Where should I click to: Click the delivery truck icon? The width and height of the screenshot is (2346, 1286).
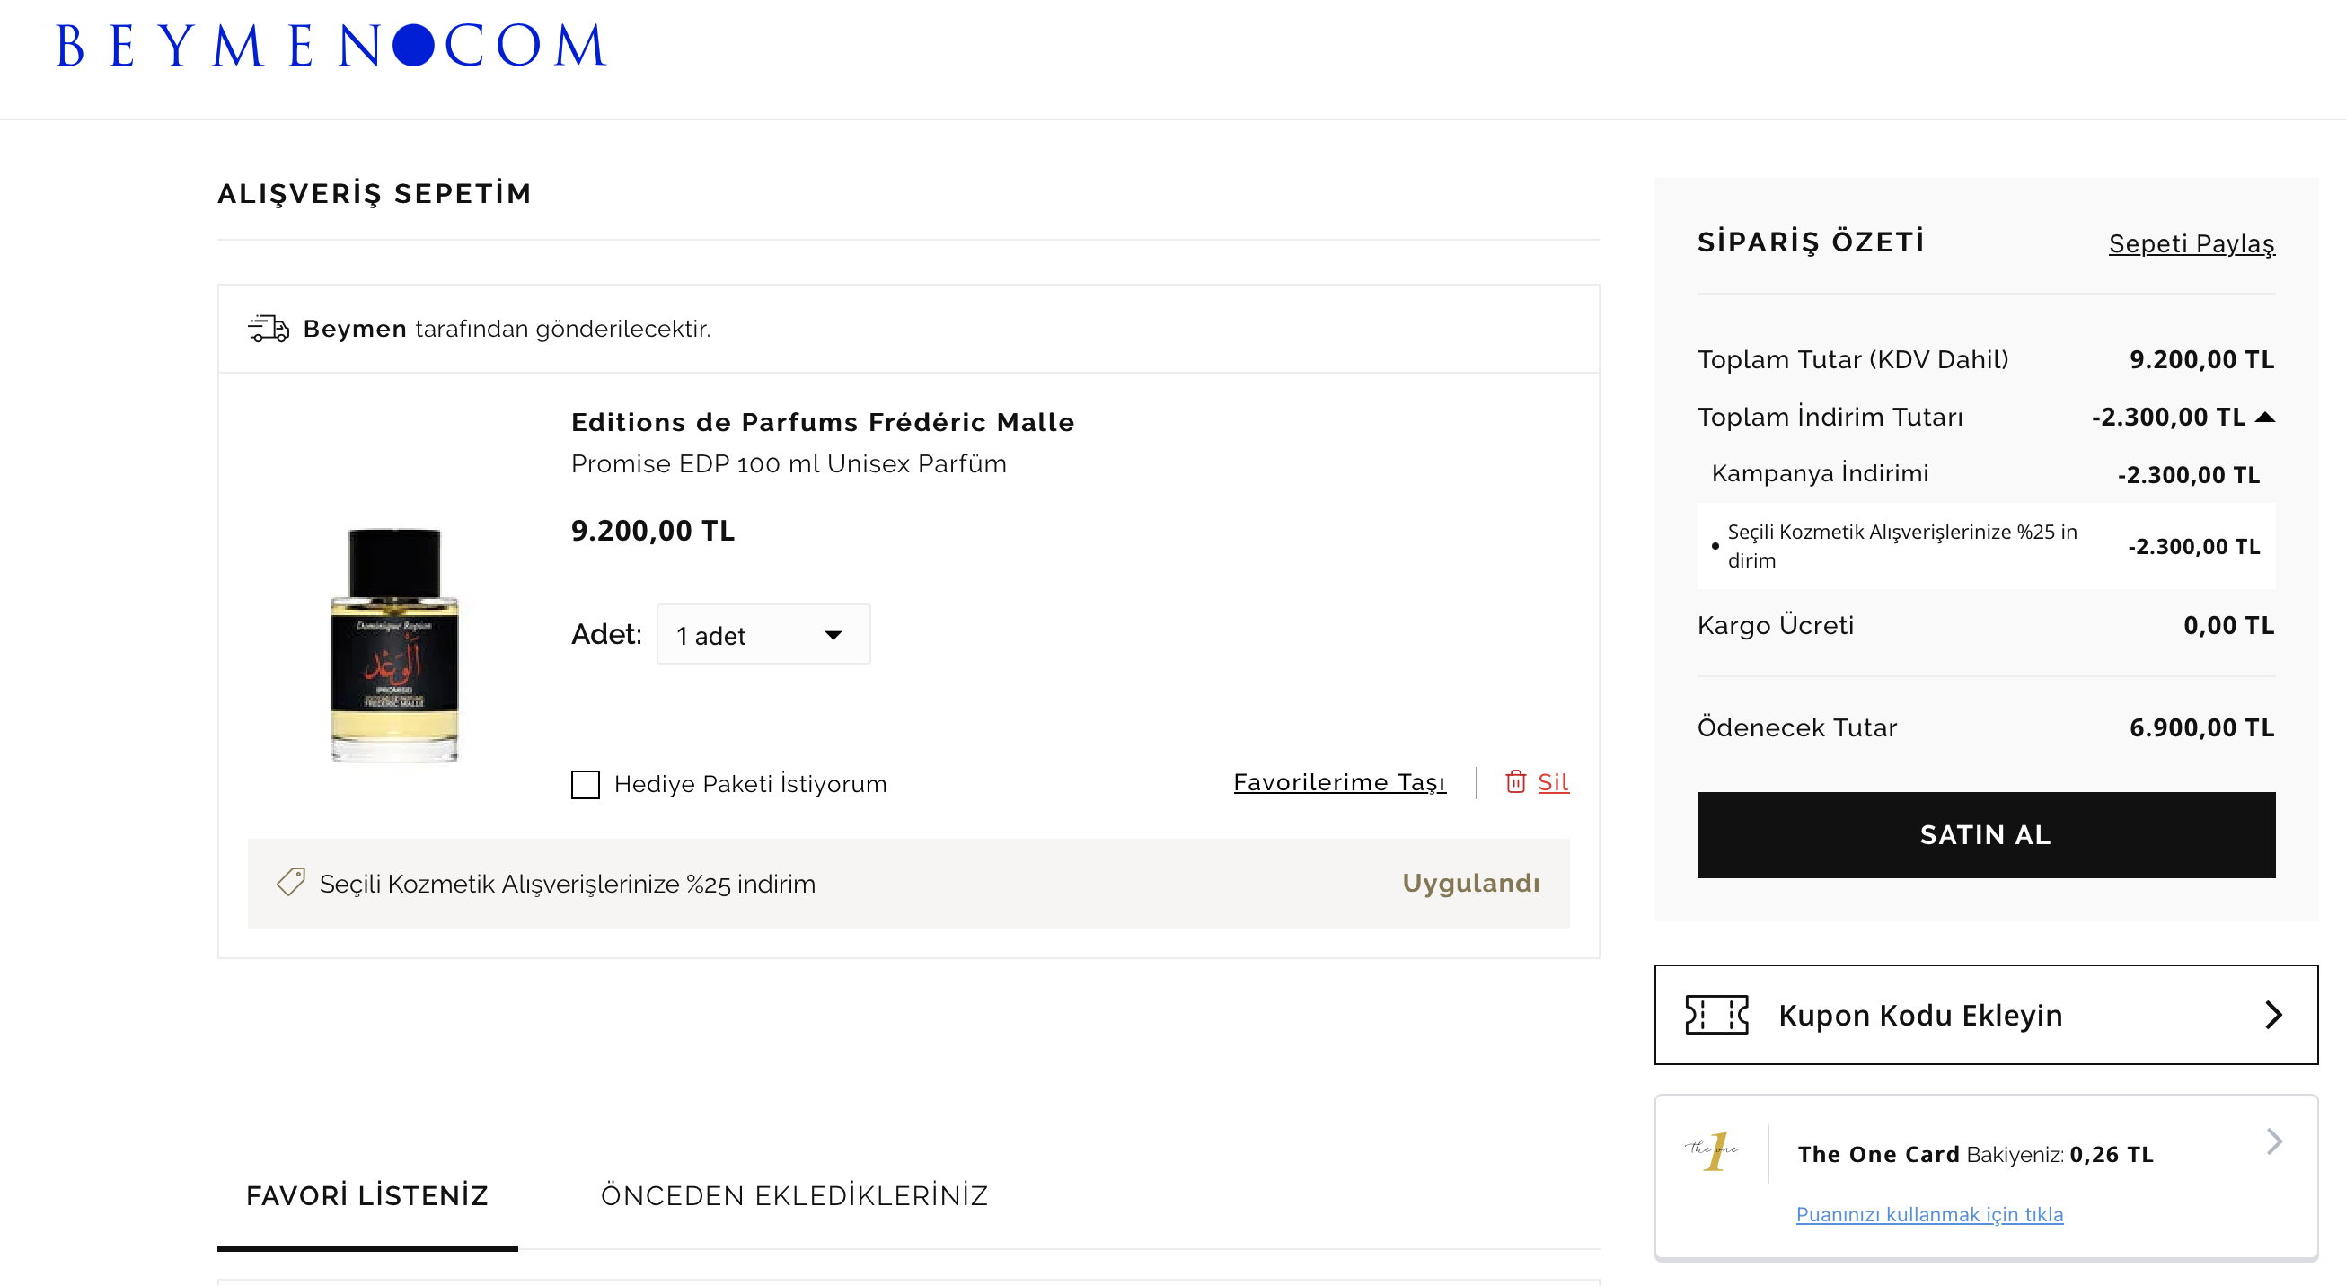tap(268, 329)
